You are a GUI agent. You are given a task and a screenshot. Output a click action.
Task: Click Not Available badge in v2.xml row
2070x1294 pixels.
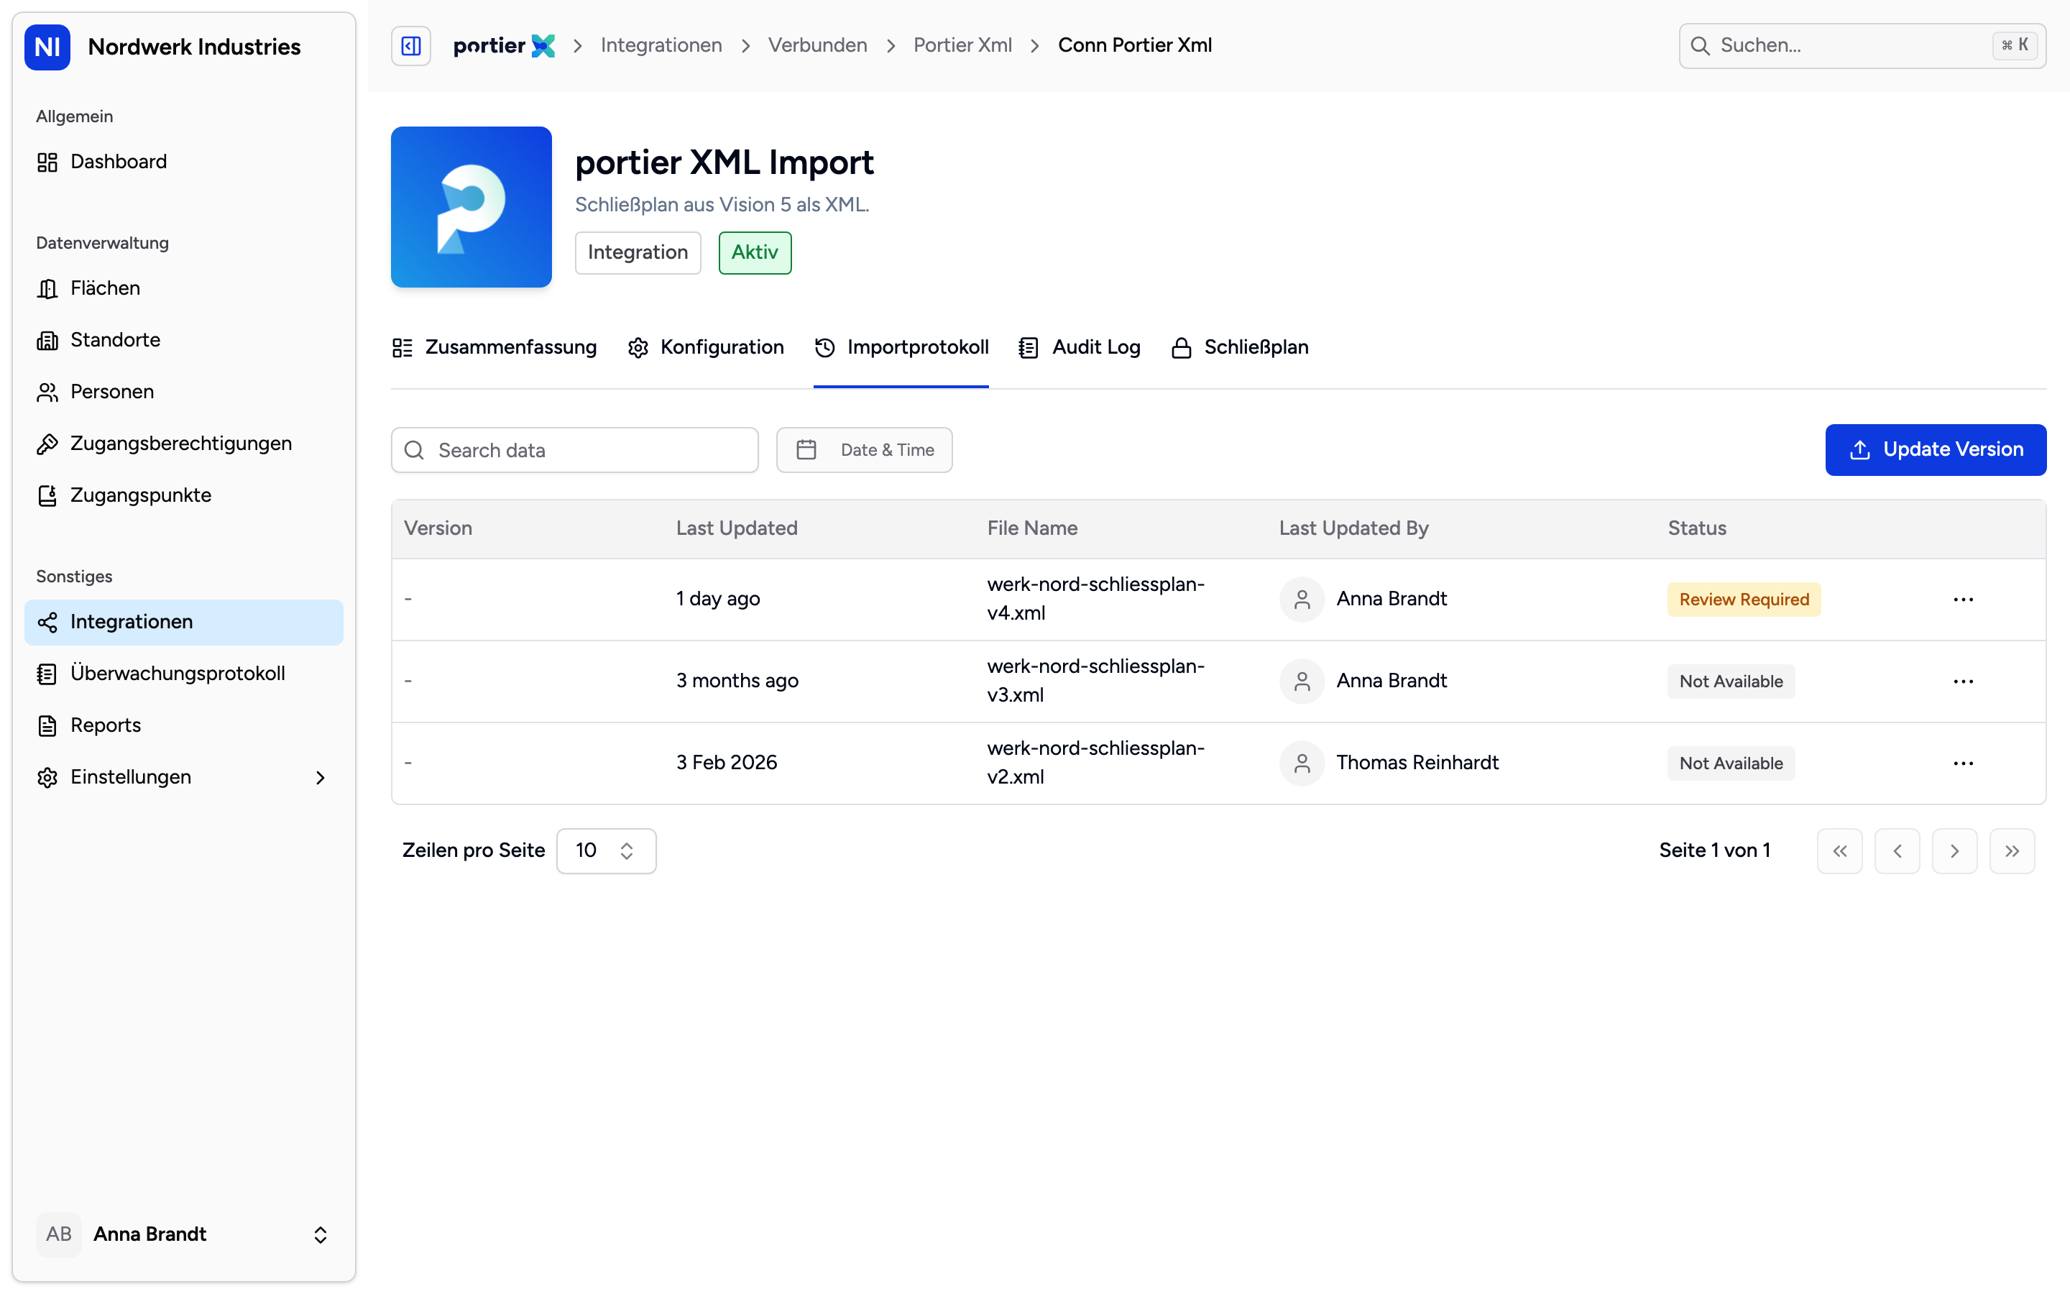click(x=1731, y=763)
